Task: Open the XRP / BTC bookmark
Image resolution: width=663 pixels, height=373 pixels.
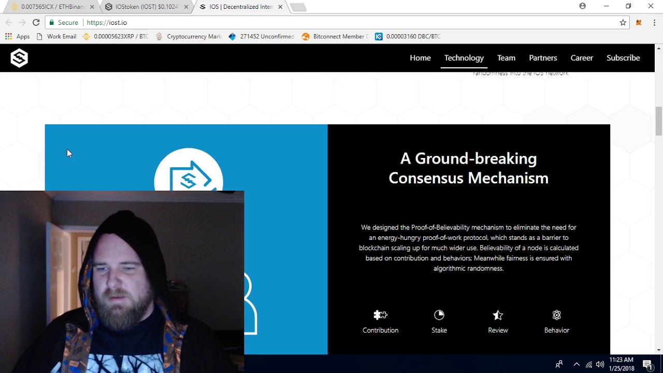Action: coord(116,36)
